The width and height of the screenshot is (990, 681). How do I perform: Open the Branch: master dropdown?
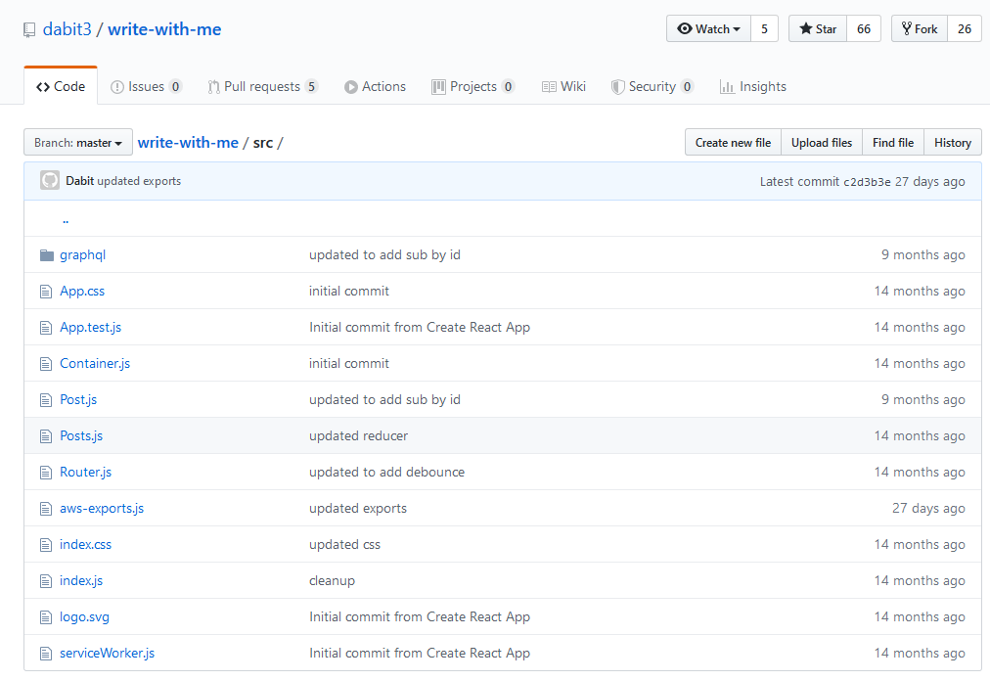[77, 142]
